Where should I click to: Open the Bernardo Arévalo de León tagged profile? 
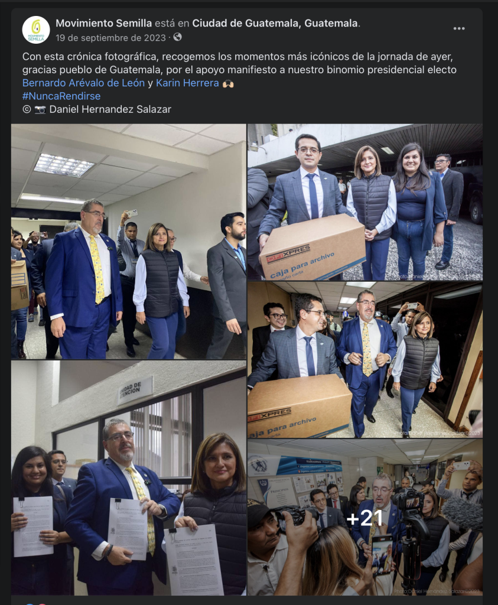coord(83,83)
